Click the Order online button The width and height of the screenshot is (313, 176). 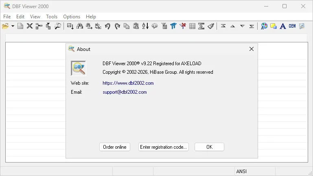[115, 147]
